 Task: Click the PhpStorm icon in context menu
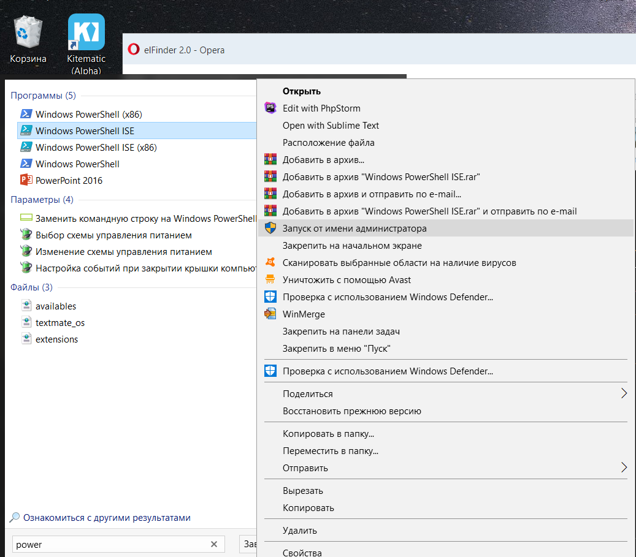coord(270,108)
